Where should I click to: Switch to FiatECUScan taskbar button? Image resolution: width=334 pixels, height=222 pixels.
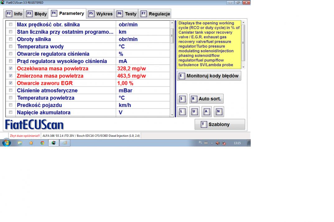click(53, 143)
